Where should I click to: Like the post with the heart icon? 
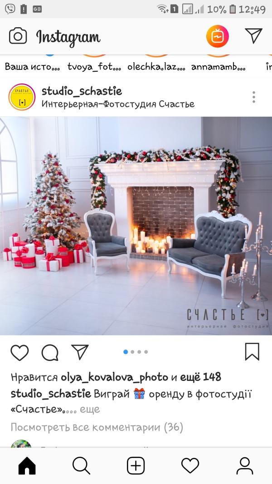19,352
